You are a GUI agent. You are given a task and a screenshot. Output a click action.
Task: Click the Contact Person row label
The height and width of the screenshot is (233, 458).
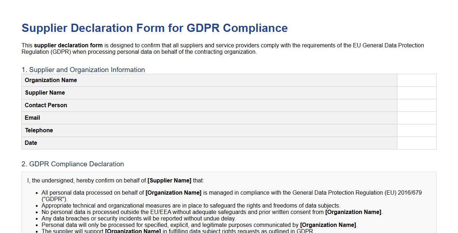point(46,105)
